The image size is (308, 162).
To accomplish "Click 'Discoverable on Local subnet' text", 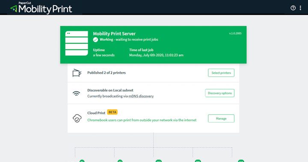I will click(x=110, y=90).
